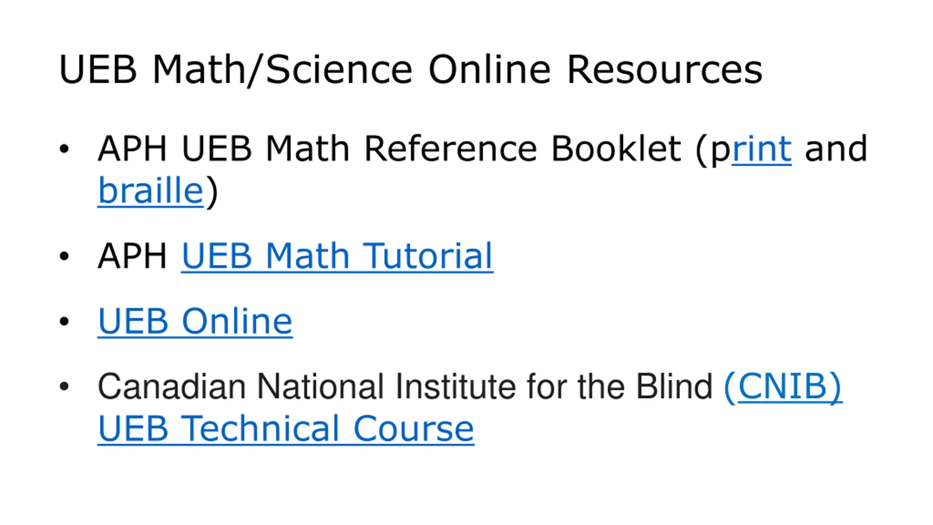The width and height of the screenshot is (933, 525).
Task: Open the UEB Math Tutorial link
Action: point(337,256)
